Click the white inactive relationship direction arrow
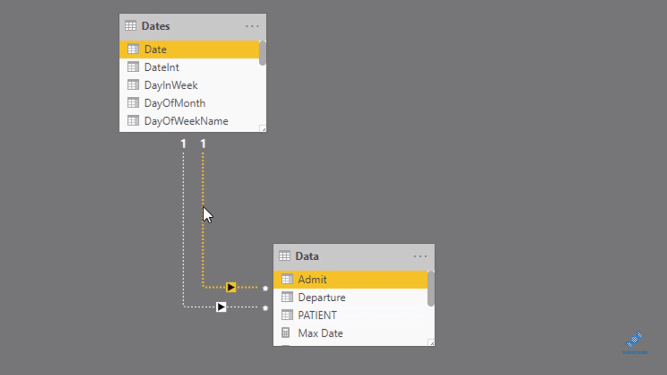Screen dimensions: 667x375 point(221,307)
